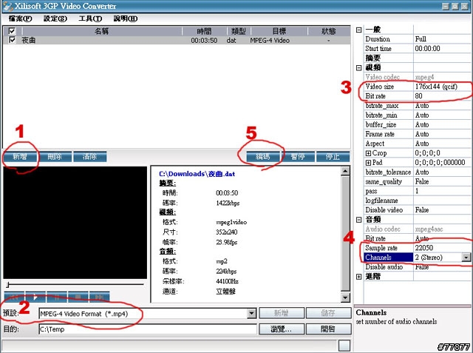Screen dimensions: 473x353
Task: Click the file info vertical scrollbar track
Action: (345, 235)
